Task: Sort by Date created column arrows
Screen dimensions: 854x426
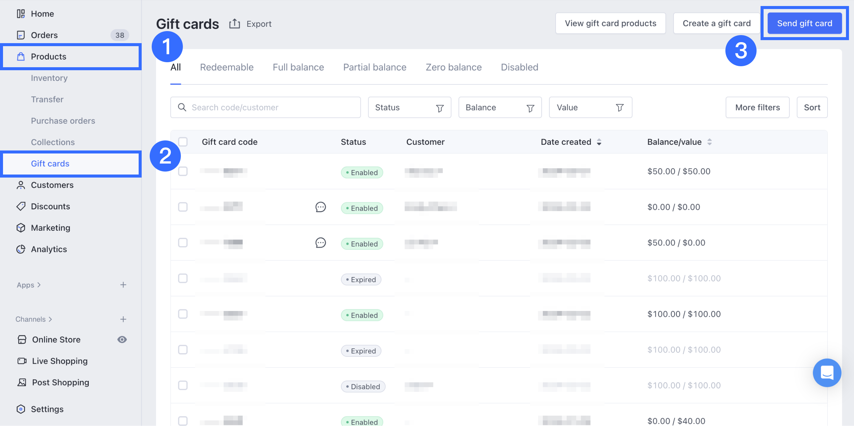Action: tap(599, 142)
